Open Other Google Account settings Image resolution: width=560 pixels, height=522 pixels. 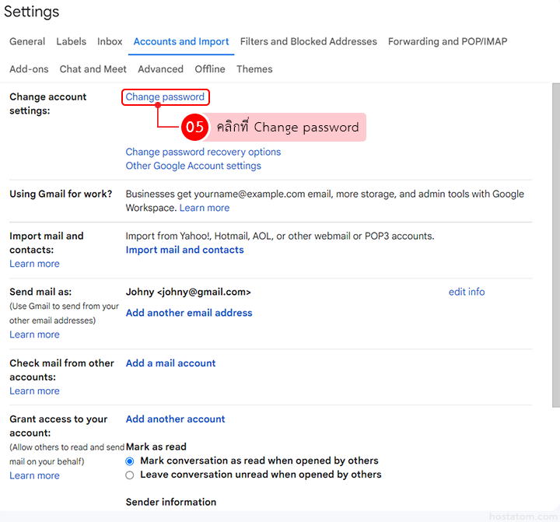point(193,166)
